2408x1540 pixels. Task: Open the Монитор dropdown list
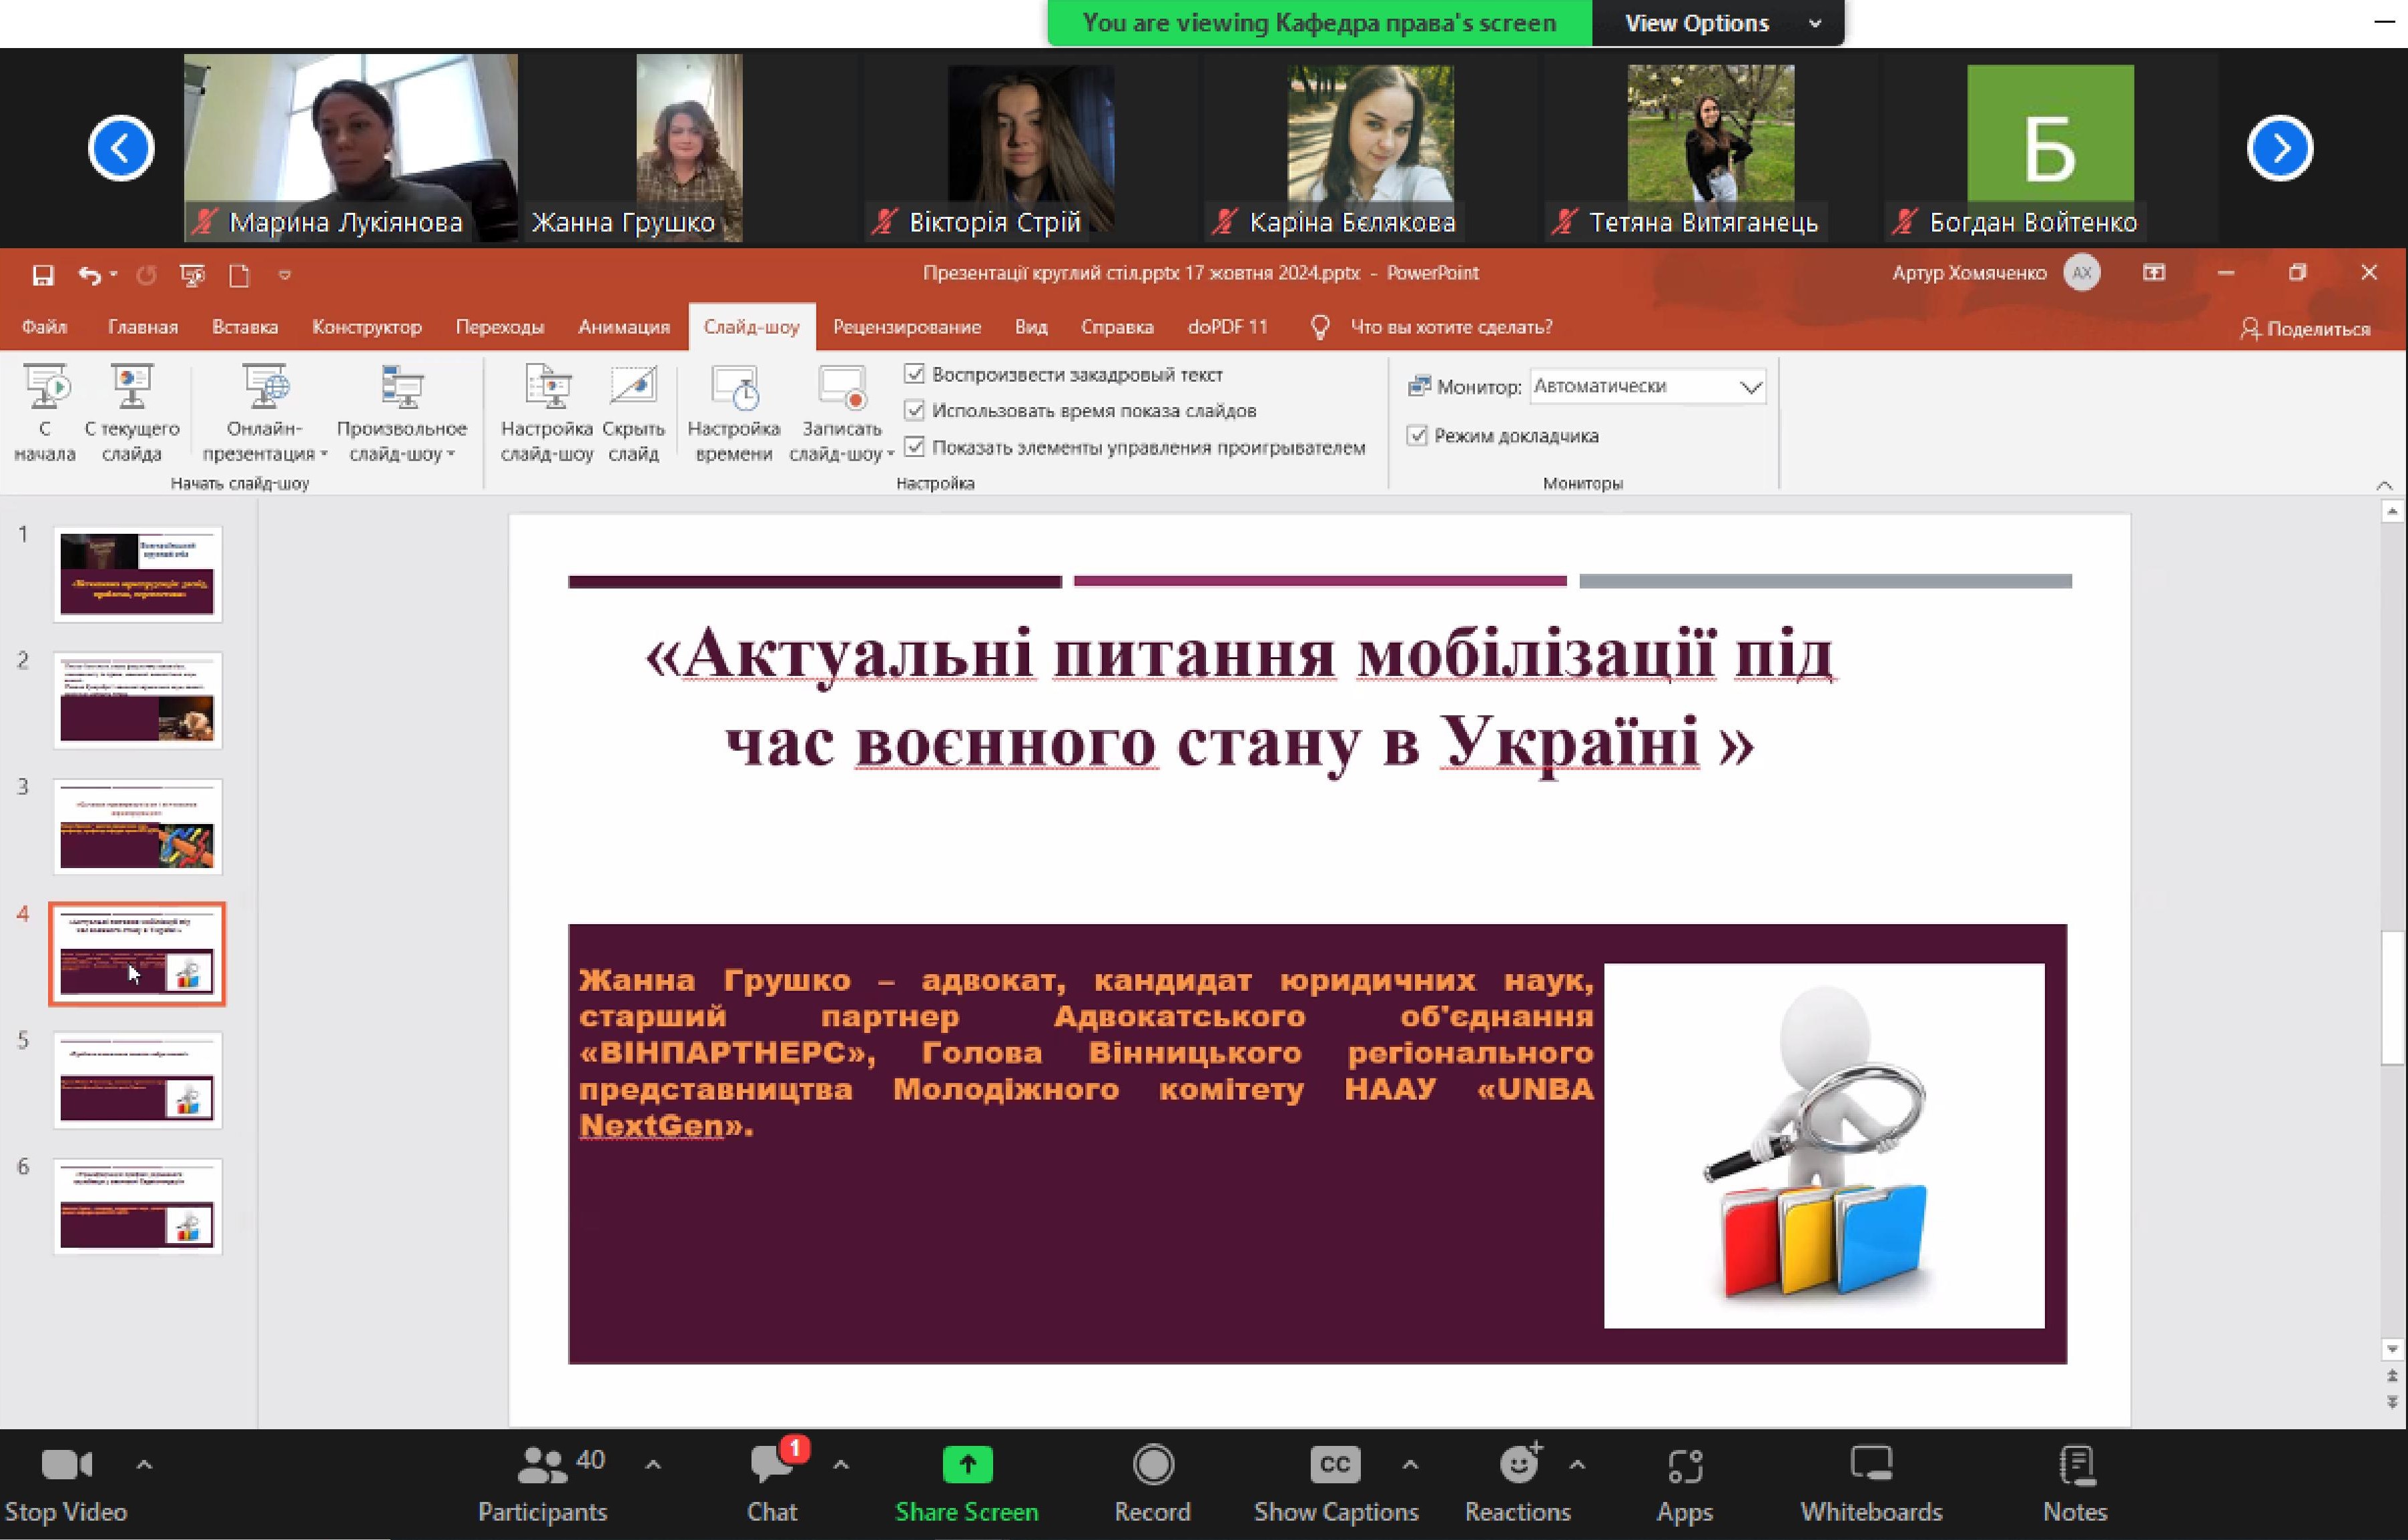pyautogui.click(x=1750, y=387)
